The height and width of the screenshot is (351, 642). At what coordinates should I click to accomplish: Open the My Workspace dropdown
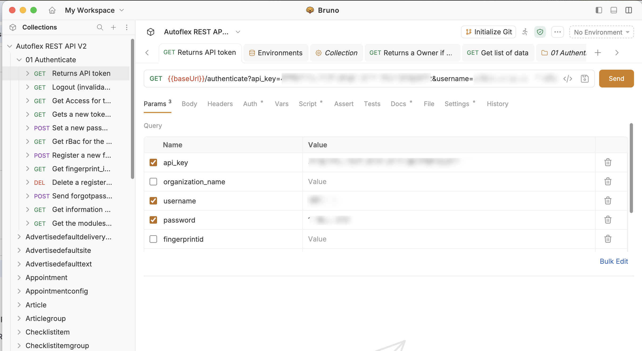click(94, 10)
